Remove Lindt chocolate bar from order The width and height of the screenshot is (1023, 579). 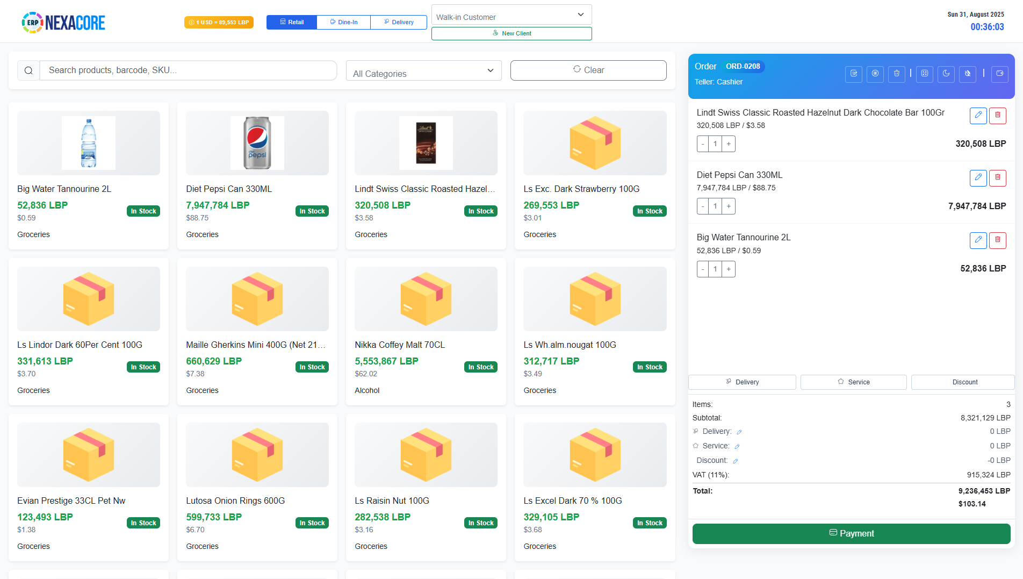coord(997,116)
